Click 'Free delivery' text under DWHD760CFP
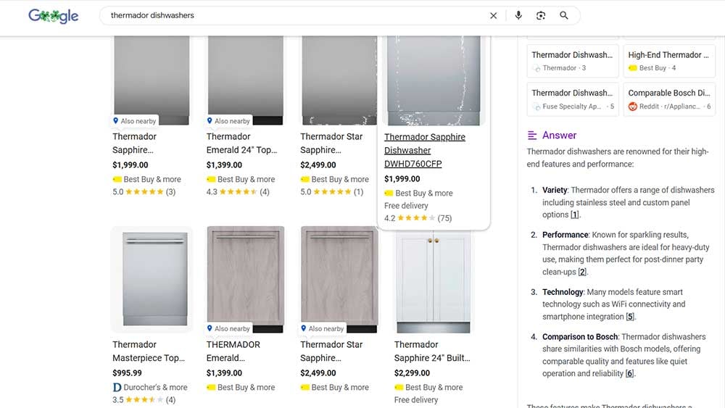 click(x=406, y=206)
